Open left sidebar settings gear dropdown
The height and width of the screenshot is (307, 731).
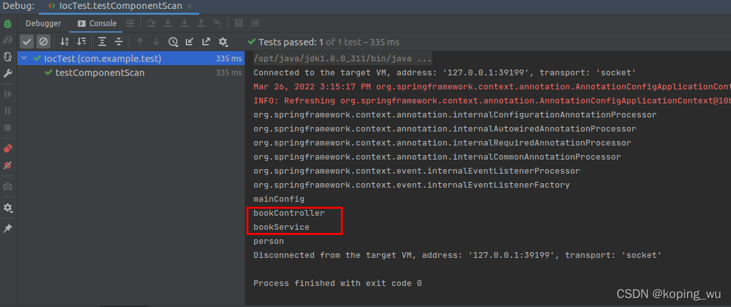8,208
